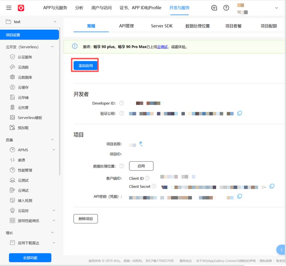This screenshot has height=266, width=286.
Task: Click the Developer ID help tooltip icon
Action: [x=122, y=103]
